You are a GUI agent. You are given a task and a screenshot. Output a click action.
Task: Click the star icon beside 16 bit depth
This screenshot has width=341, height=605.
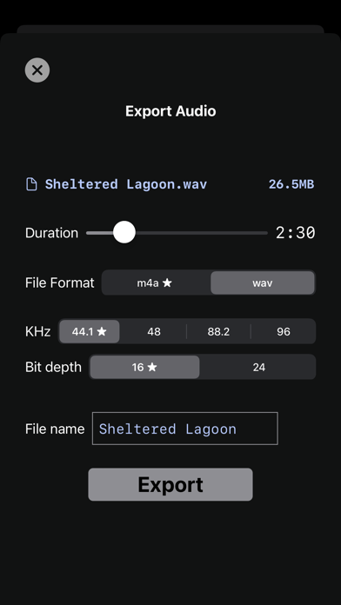tap(152, 367)
